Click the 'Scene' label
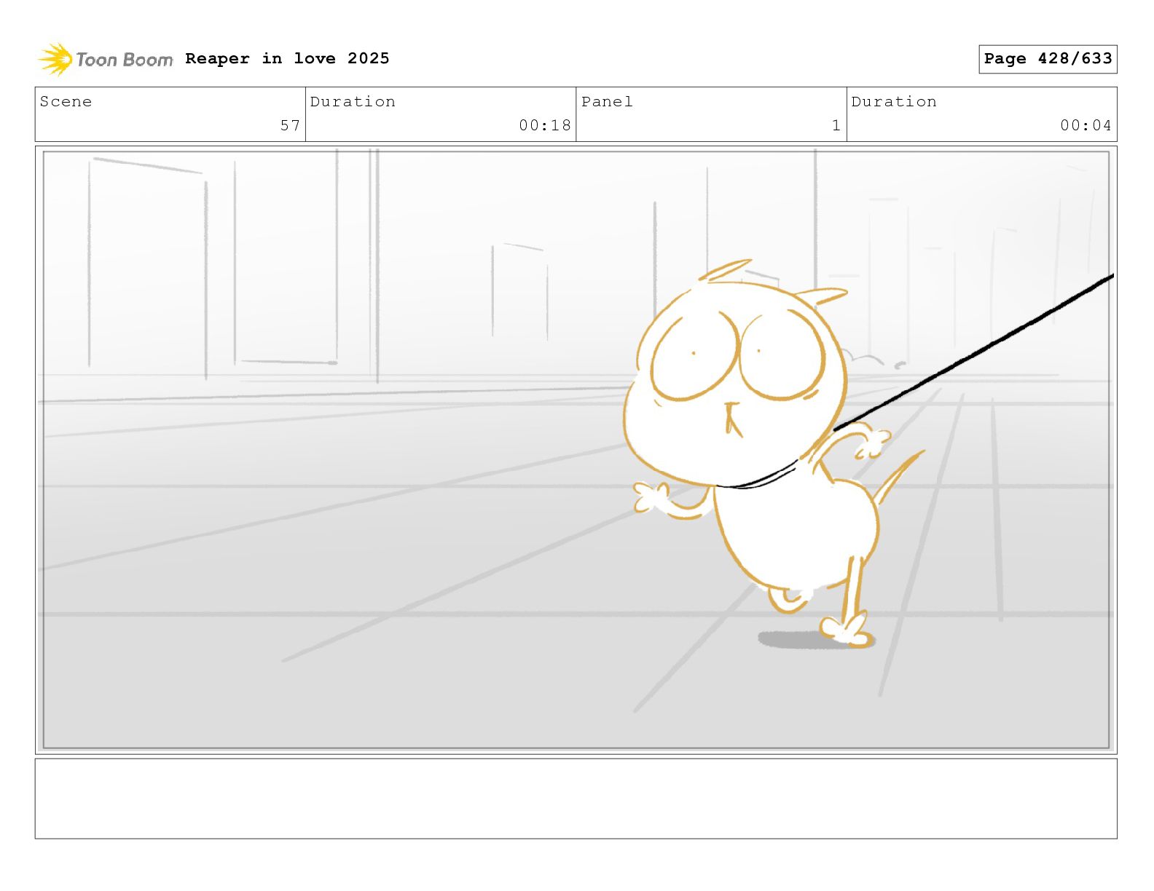 tap(66, 101)
